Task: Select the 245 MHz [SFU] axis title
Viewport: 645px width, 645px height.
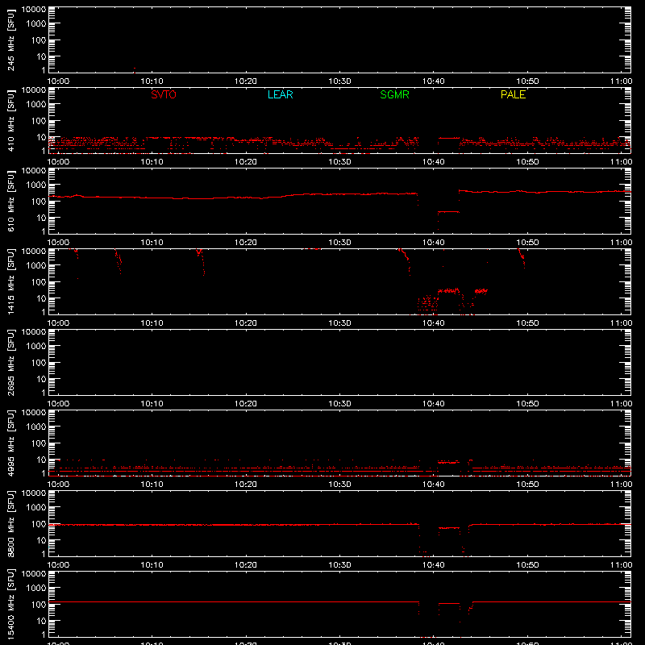Action: pyautogui.click(x=10, y=40)
